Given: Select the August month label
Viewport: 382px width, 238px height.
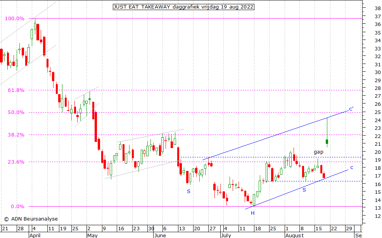Looking at the screenshot, I should point(294,235).
